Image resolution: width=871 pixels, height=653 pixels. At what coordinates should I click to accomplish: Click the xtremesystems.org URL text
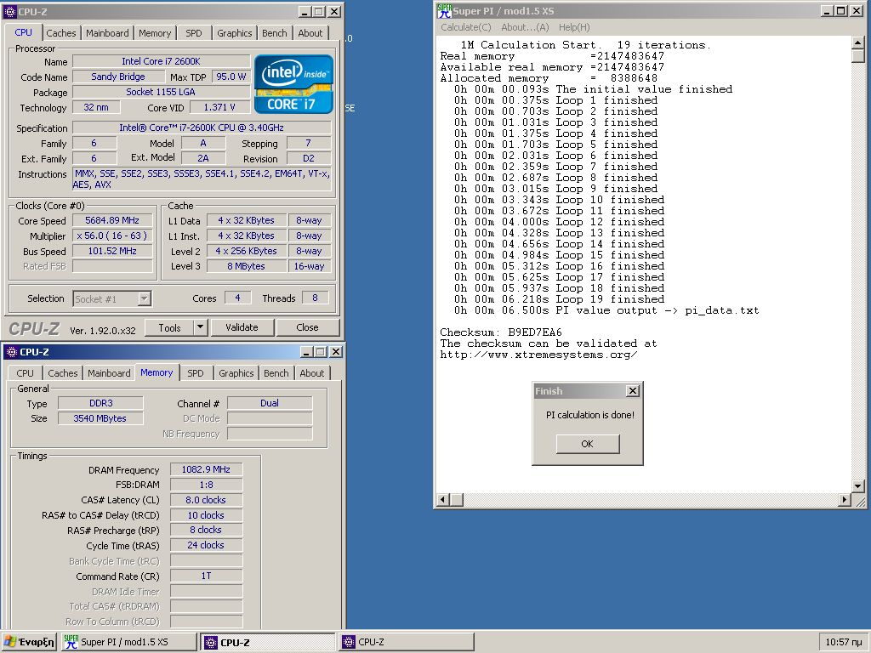point(538,355)
